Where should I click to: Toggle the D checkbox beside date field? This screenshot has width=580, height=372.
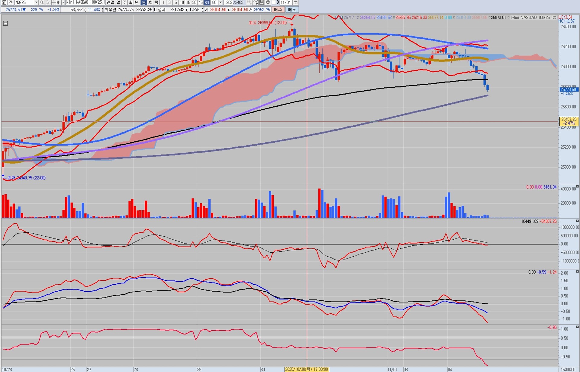click(274, 2)
